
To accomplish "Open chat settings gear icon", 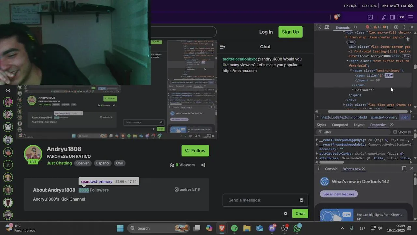I will tap(285, 213).
